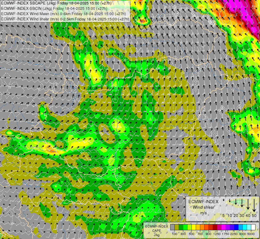Image resolution: width=260 pixels, height=239 pixels.
Task: Click the '30' label under wind shear arrows
Action: tap(242, 215)
